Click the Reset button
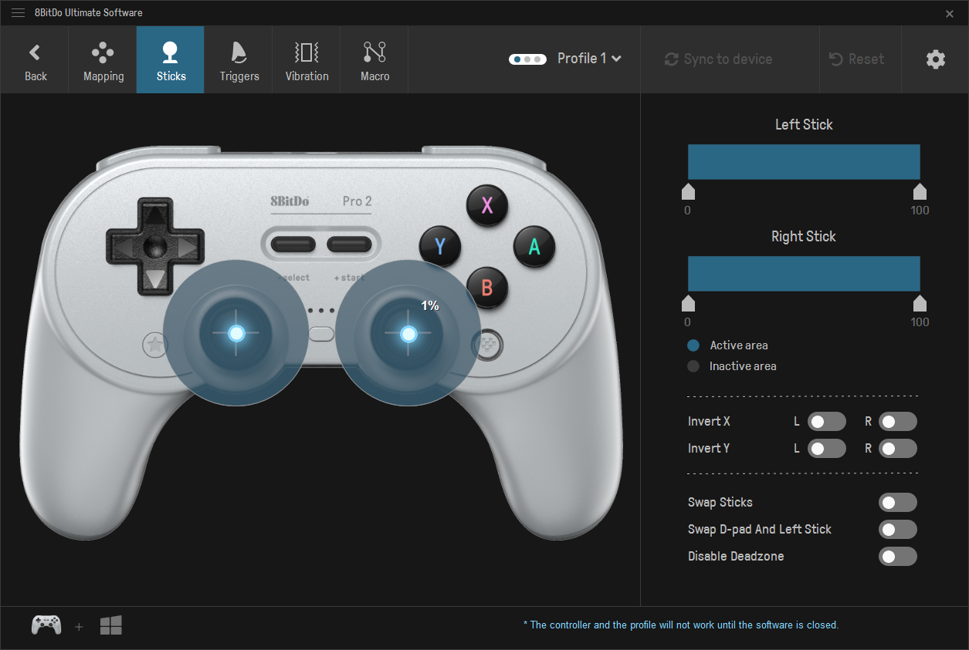 point(856,59)
